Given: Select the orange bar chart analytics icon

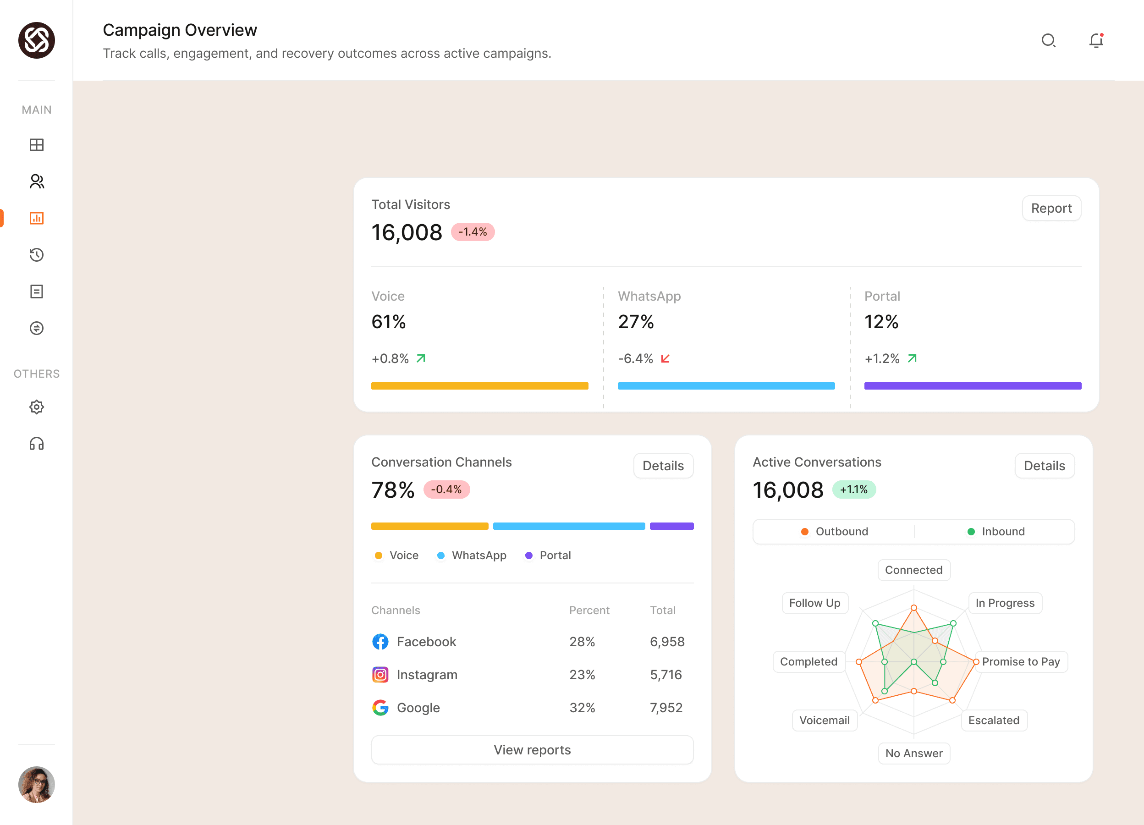Looking at the screenshot, I should tap(36, 218).
